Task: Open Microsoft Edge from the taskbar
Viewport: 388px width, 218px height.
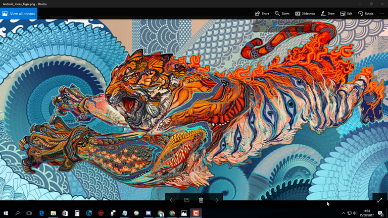Action: 41,213
